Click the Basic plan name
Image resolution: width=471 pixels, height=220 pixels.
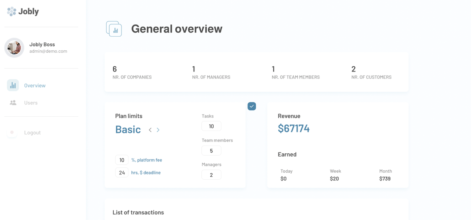pyautogui.click(x=128, y=130)
